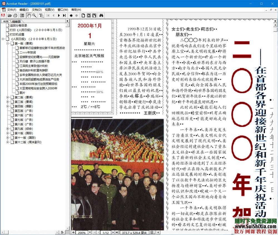Click the Actual Size page icon
This screenshot has height=235, width=278.
(x=84, y=15)
